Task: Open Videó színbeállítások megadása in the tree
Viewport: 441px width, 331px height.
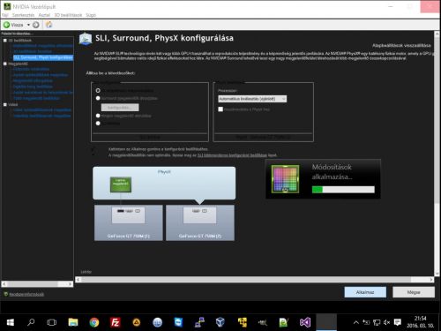Action: coord(42,109)
